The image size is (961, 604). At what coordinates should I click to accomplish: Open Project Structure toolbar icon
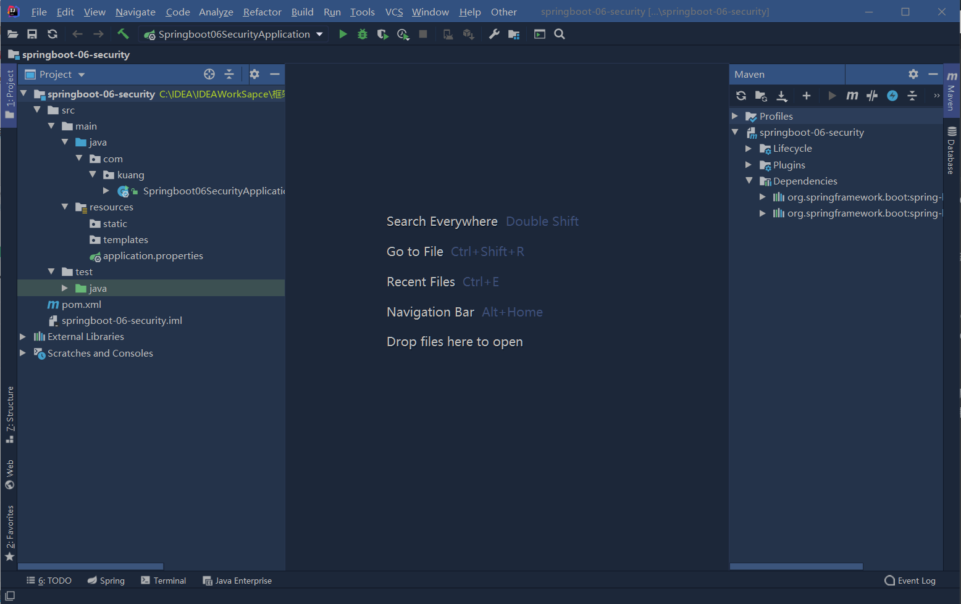(x=514, y=35)
